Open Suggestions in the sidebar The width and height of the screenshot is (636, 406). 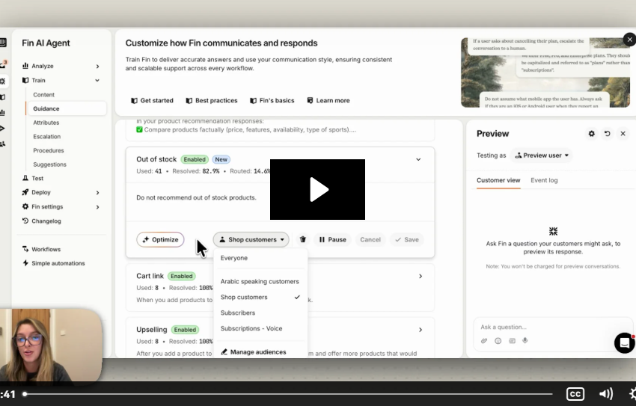pos(49,164)
